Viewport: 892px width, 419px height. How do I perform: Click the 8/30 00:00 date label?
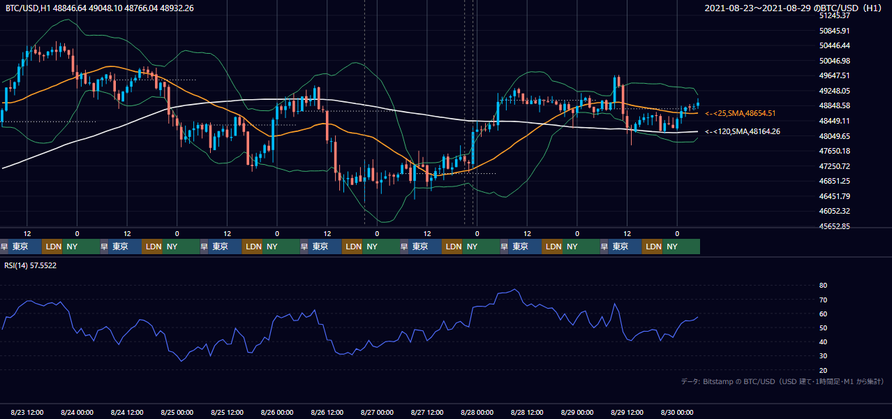pyautogui.click(x=677, y=413)
